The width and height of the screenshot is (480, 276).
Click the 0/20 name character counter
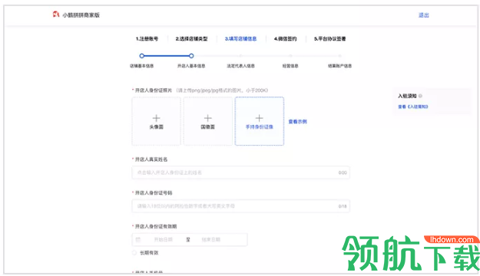[343, 172]
